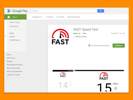The width and height of the screenshot is (133, 100).
Task: Click the star rating icons
Action: [x=115, y=33]
